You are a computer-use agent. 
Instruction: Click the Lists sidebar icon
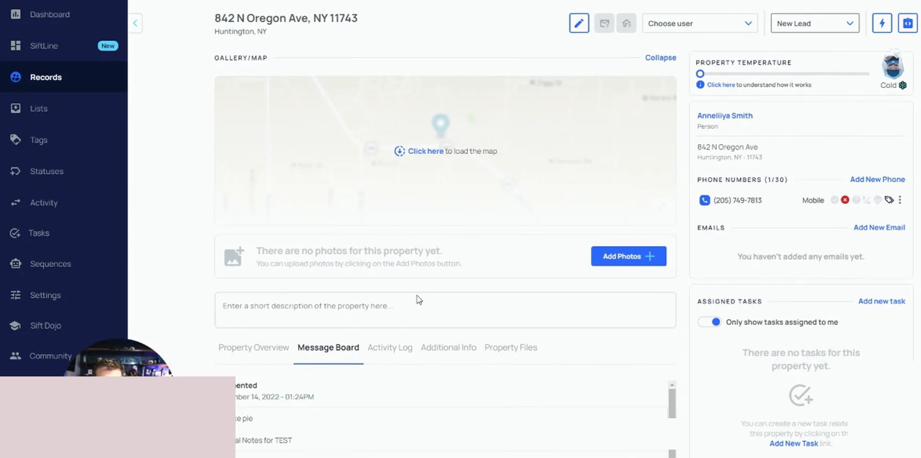coord(16,108)
